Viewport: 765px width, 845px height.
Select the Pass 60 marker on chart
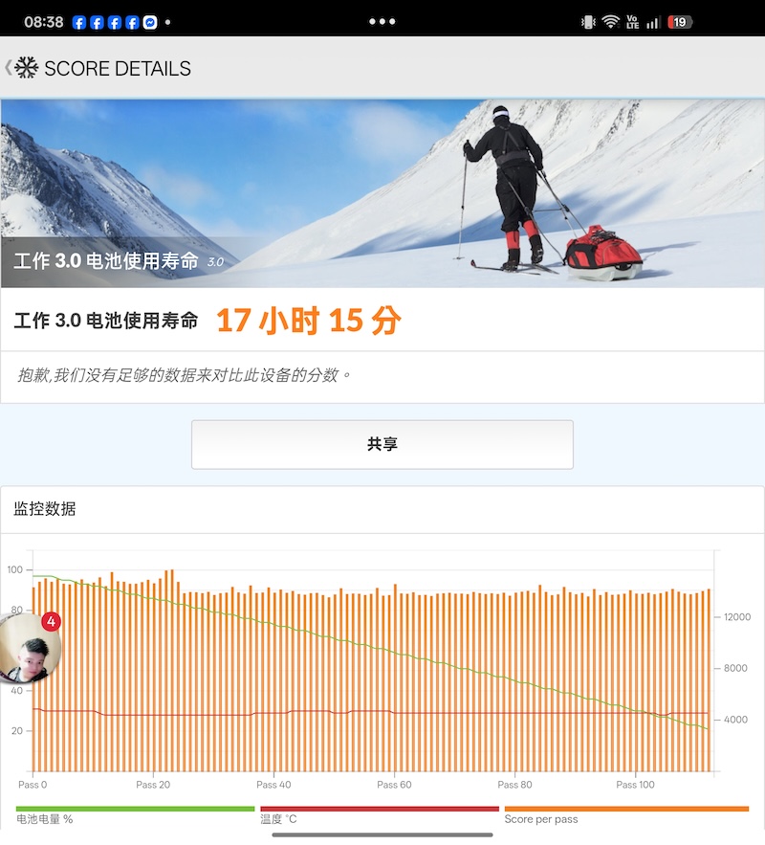click(x=394, y=785)
